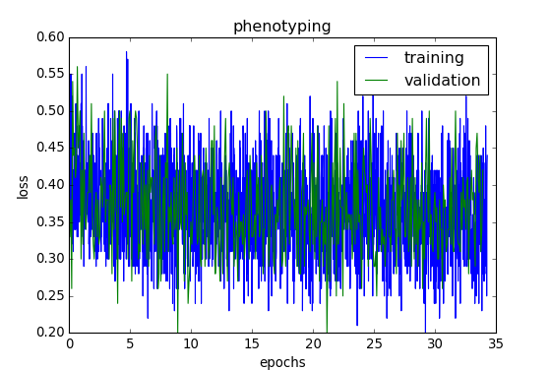Select the 'validation' legend label
The height and width of the screenshot is (370, 551).
443,81
